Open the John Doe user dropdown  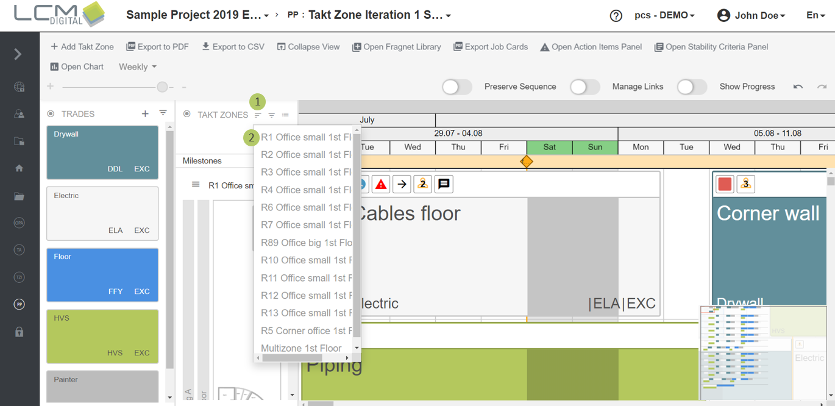coord(751,16)
